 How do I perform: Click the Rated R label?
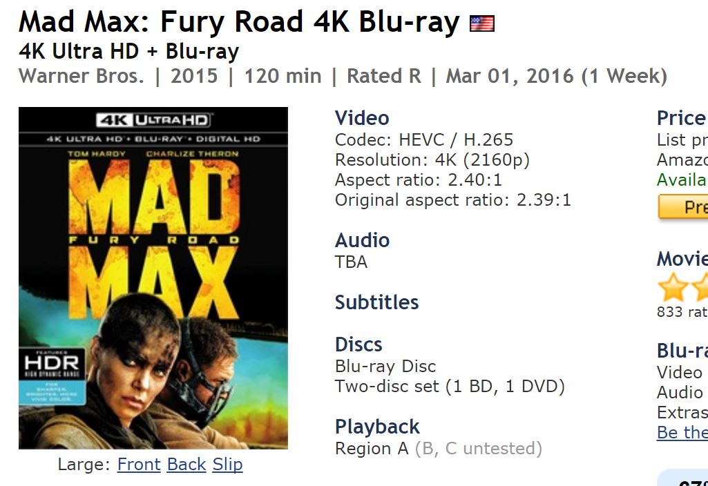[383, 76]
